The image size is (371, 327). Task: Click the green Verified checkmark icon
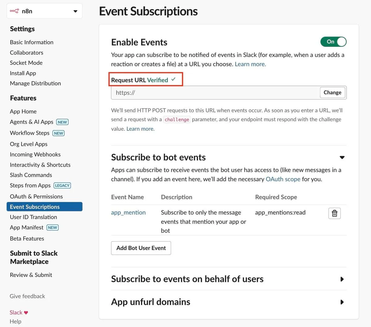click(x=173, y=79)
